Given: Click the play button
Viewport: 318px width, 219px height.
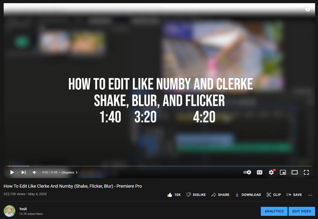Looking at the screenshot, I should 12,172.
